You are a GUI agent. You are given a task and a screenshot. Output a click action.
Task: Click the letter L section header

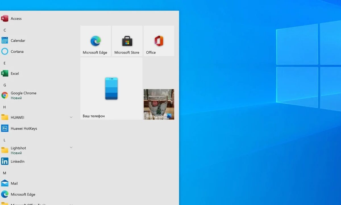pyautogui.click(x=5, y=140)
